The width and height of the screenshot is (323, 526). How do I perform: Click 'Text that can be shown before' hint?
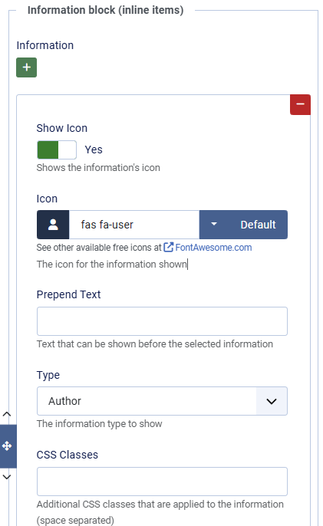click(x=154, y=344)
